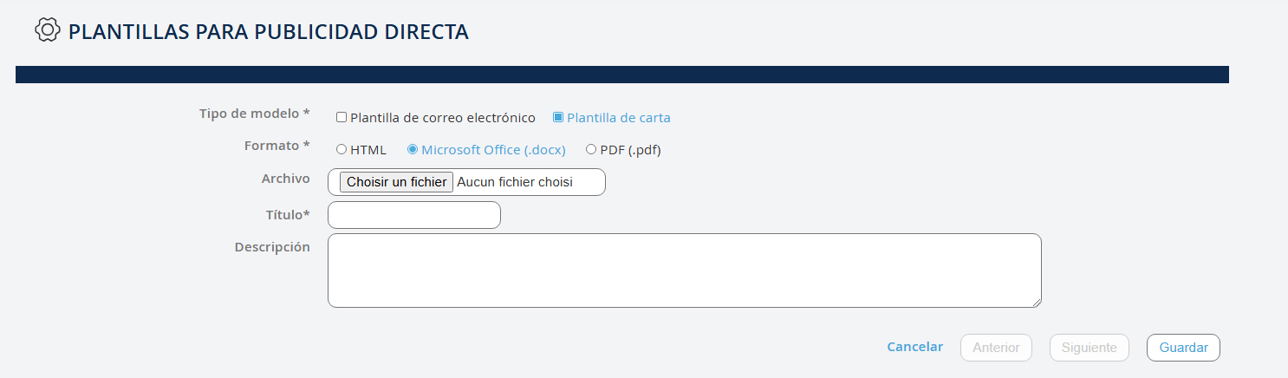Click the Cancelar link
The width and height of the screenshot is (1288, 378).
coord(914,347)
